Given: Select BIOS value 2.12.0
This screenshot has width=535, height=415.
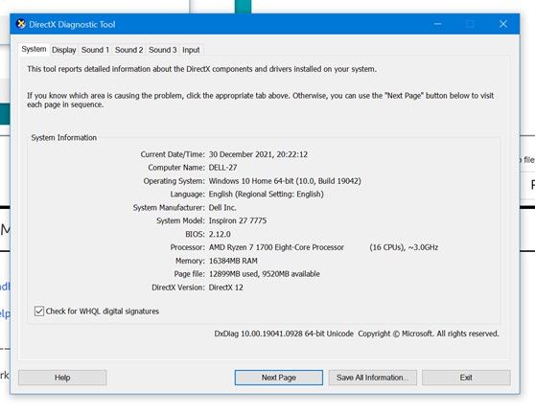Looking at the screenshot, I should tap(220, 234).
